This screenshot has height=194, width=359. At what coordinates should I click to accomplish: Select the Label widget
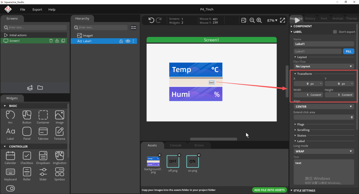pyautogui.click(x=10, y=133)
